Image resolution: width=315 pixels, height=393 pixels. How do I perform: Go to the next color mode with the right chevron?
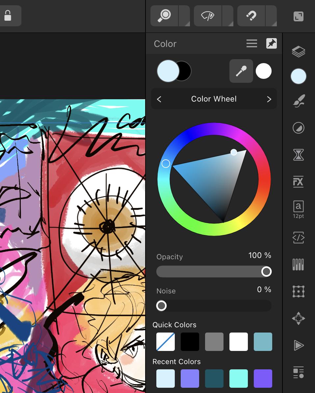(x=269, y=99)
